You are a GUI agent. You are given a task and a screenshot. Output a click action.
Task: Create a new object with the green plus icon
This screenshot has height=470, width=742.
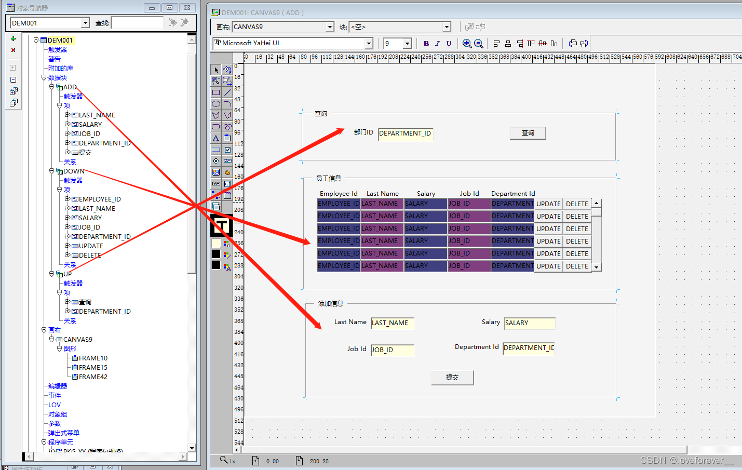coord(13,38)
